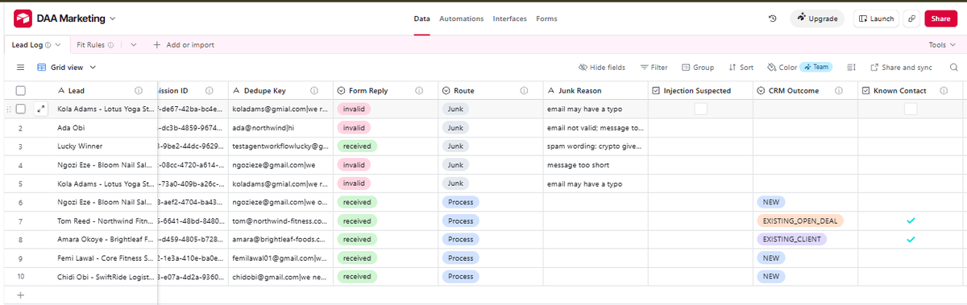Click the info icon on Dedupe Key column
Viewport: 967px width, 305px height.
[x=314, y=90]
